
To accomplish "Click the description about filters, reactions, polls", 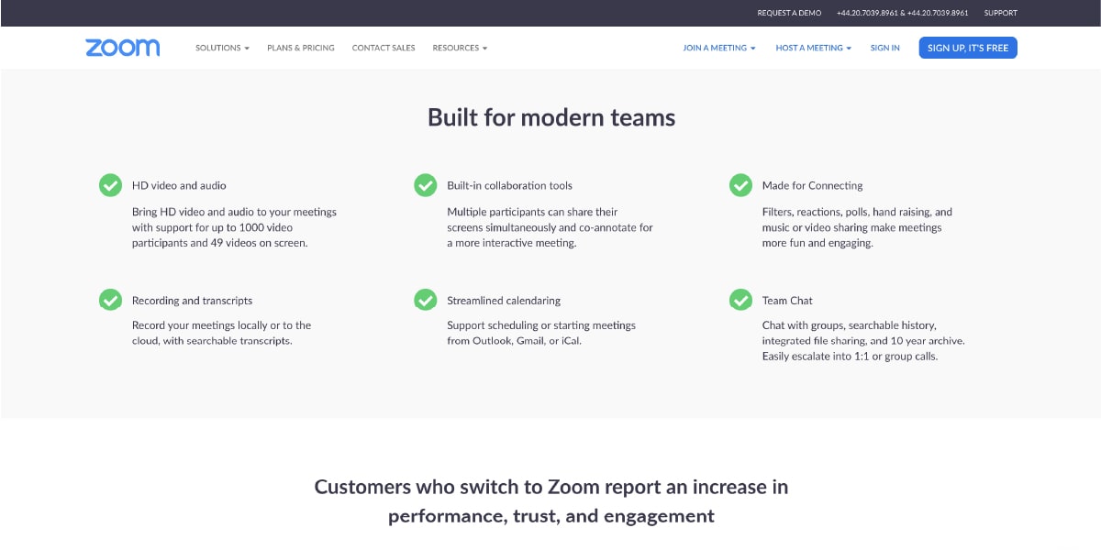I will 857,227.
